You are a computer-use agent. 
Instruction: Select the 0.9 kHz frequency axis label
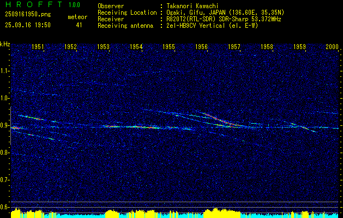click(5, 125)
